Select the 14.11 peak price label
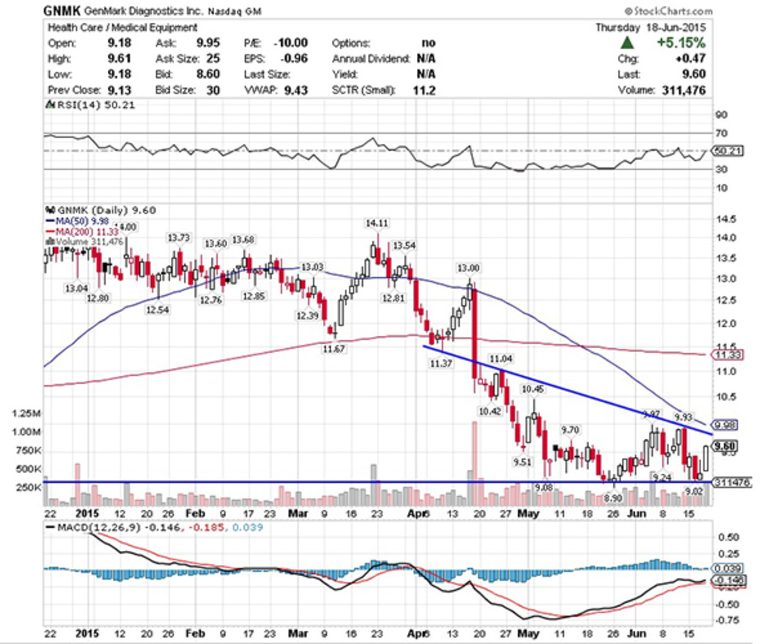760x644 pixels. [x=376, y=224]
